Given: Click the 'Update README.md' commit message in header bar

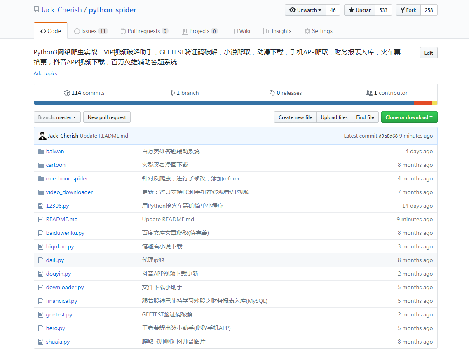Looking at the screenshot, I should (104, 136).
